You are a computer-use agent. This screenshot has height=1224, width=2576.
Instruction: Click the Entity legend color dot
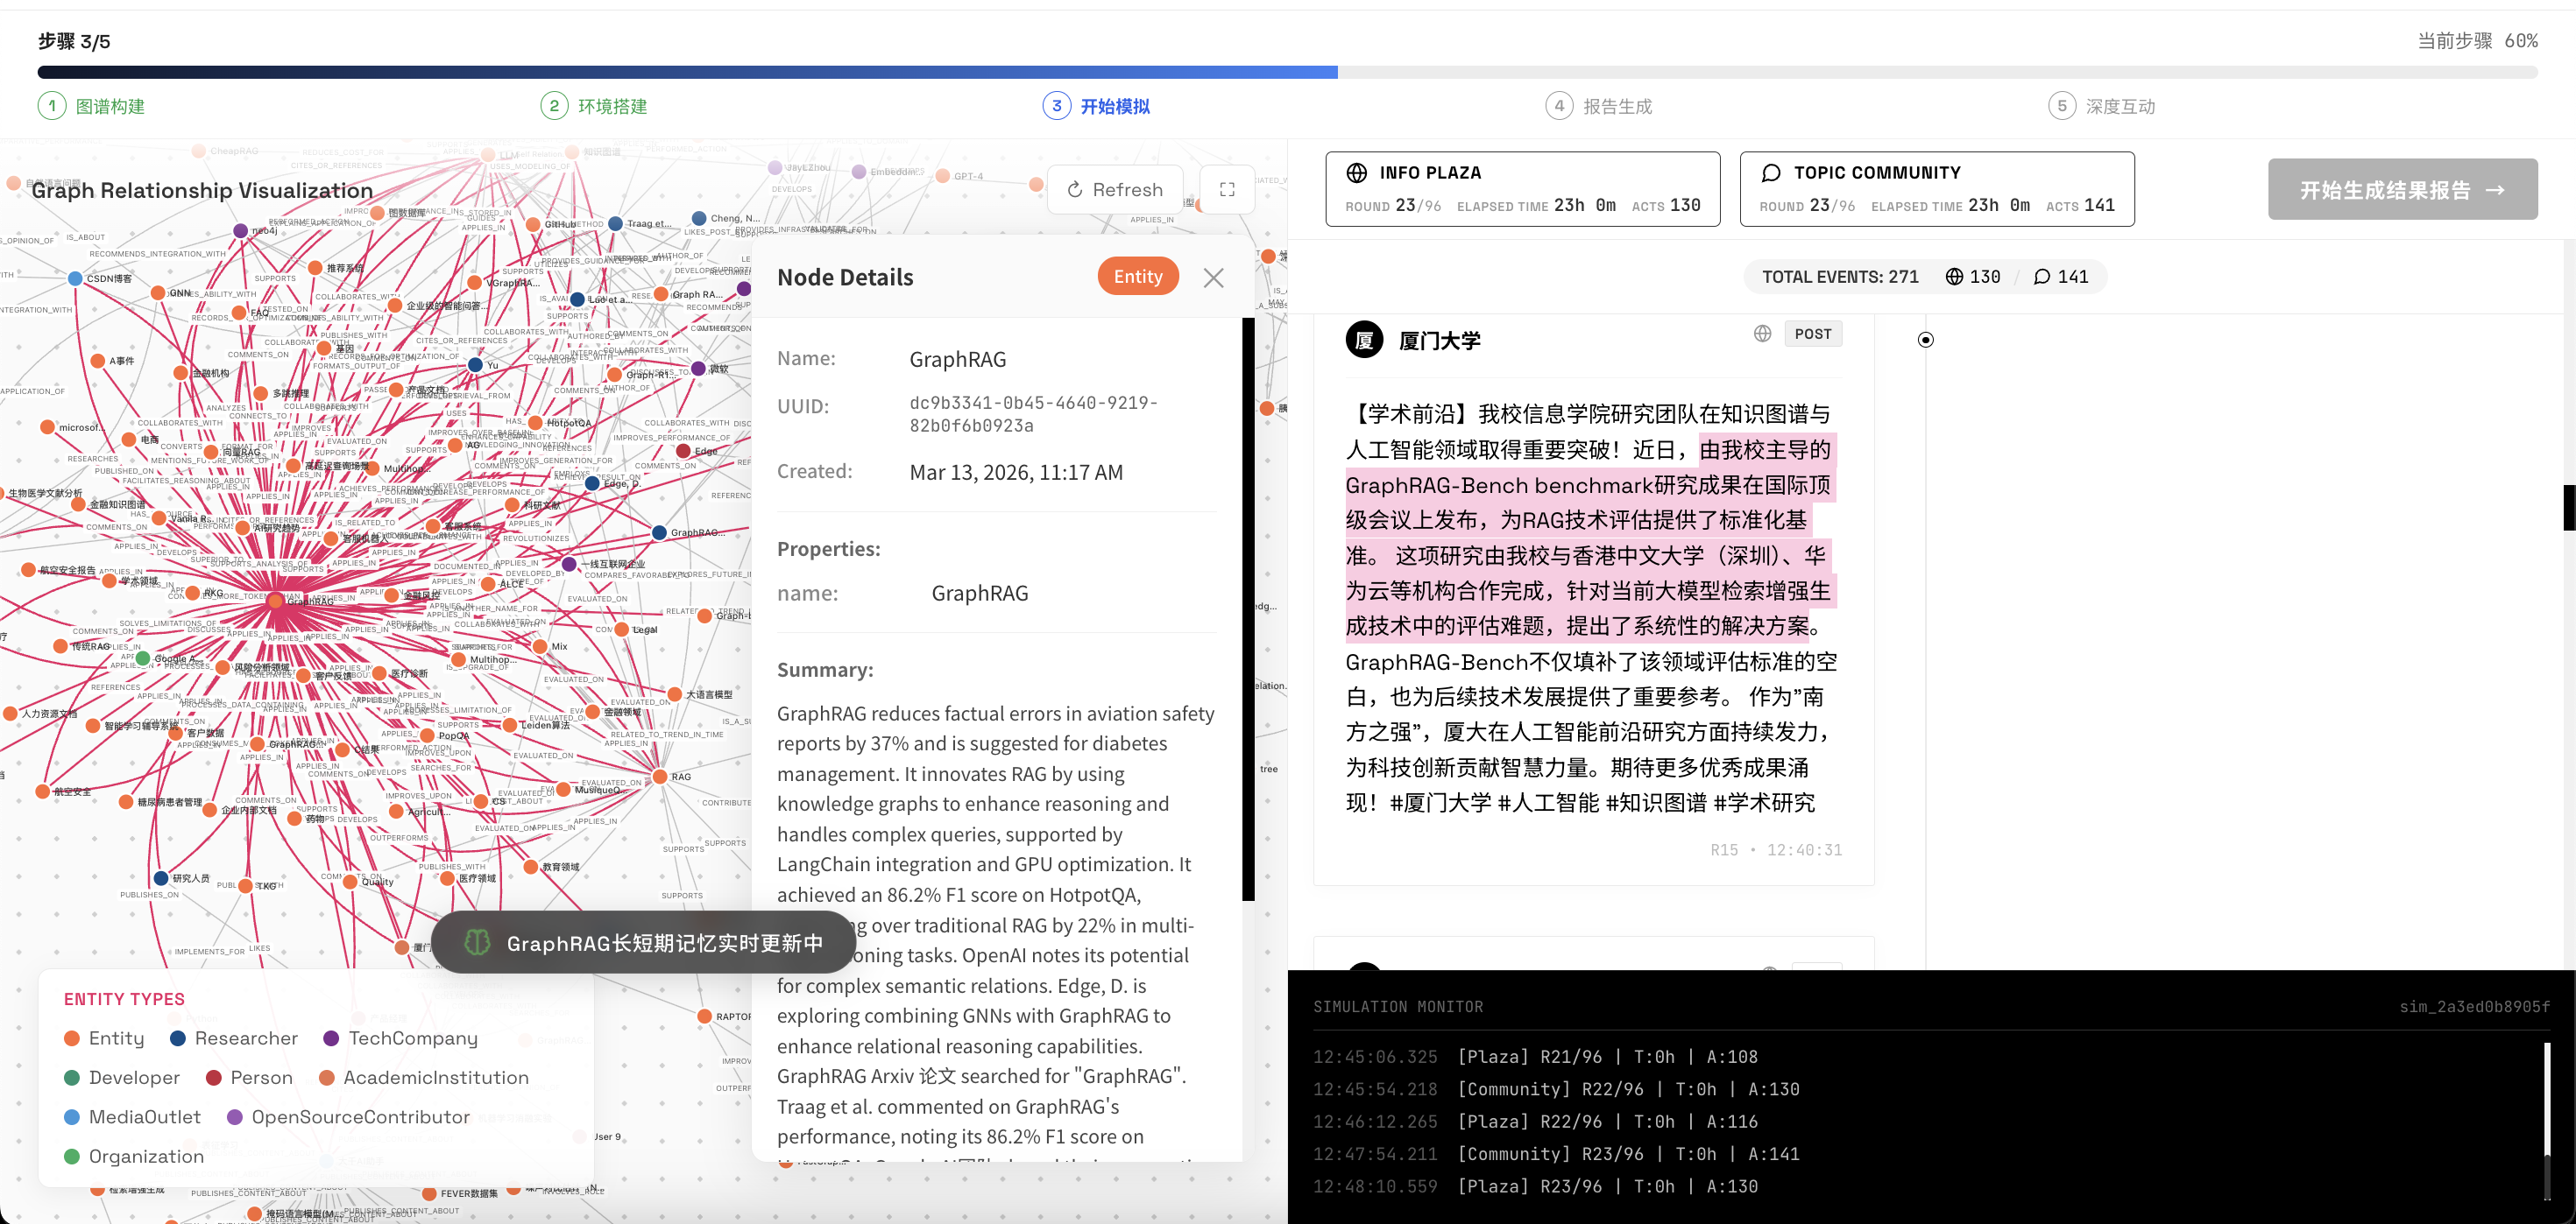tap(72, 1038)
